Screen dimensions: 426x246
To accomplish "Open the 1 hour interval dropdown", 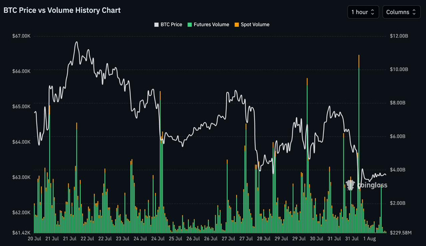I will pos(363,12).
